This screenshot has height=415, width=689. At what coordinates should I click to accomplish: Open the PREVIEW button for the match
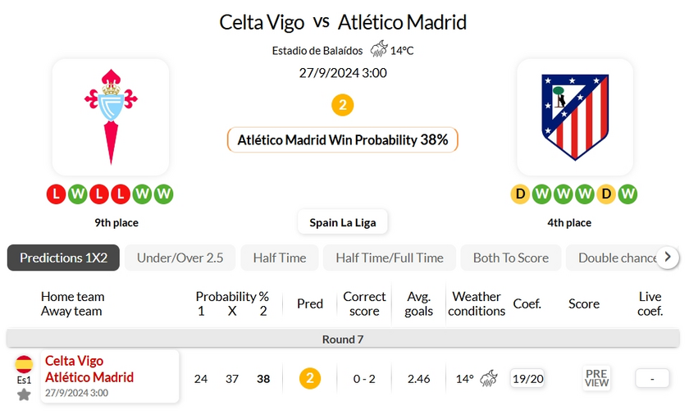tap(596, 378)
